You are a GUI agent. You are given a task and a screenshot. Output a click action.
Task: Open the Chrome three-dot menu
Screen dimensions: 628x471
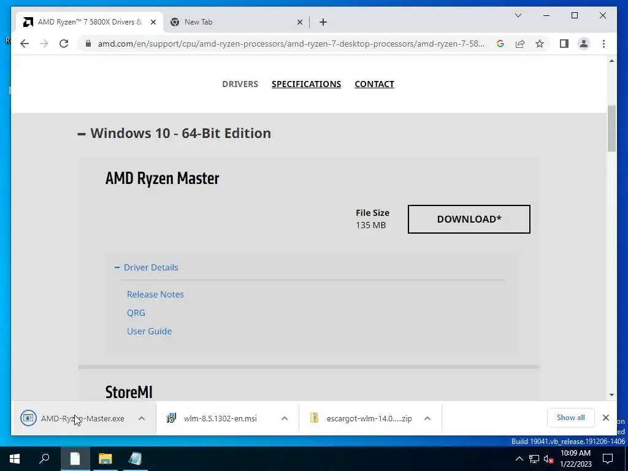(x=603, y=44)
